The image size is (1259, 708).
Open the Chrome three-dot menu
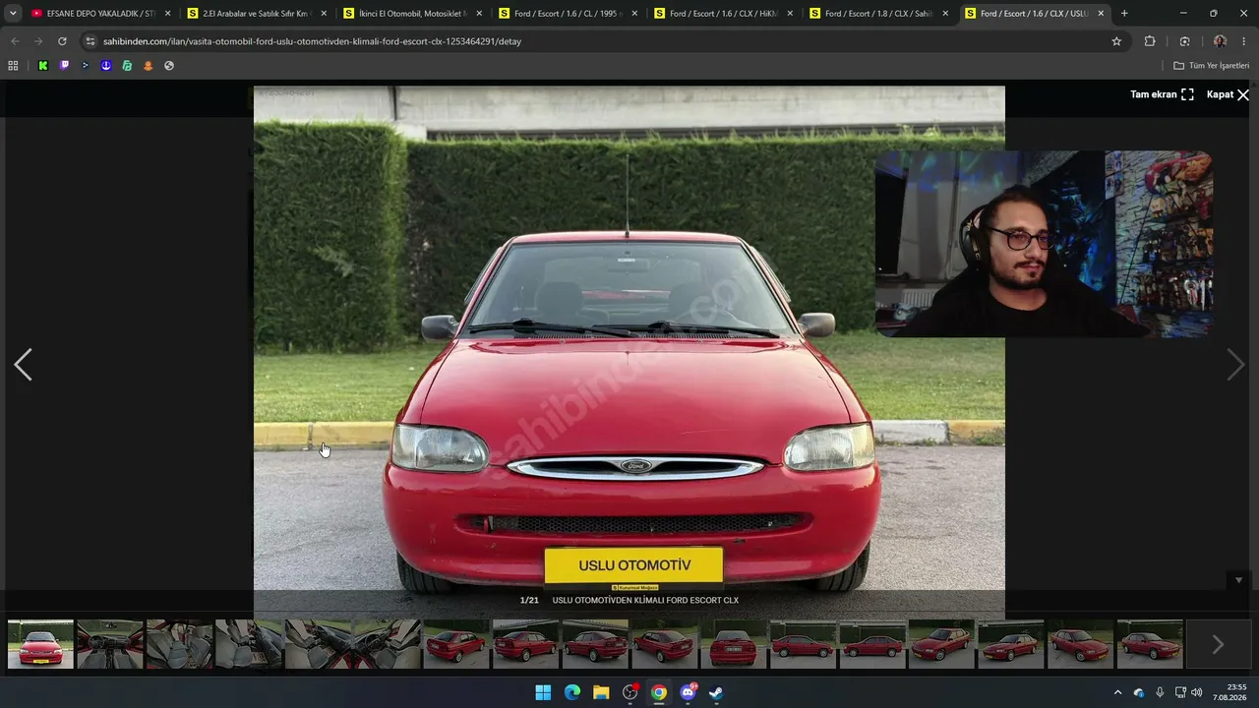tap(1244, 41)
